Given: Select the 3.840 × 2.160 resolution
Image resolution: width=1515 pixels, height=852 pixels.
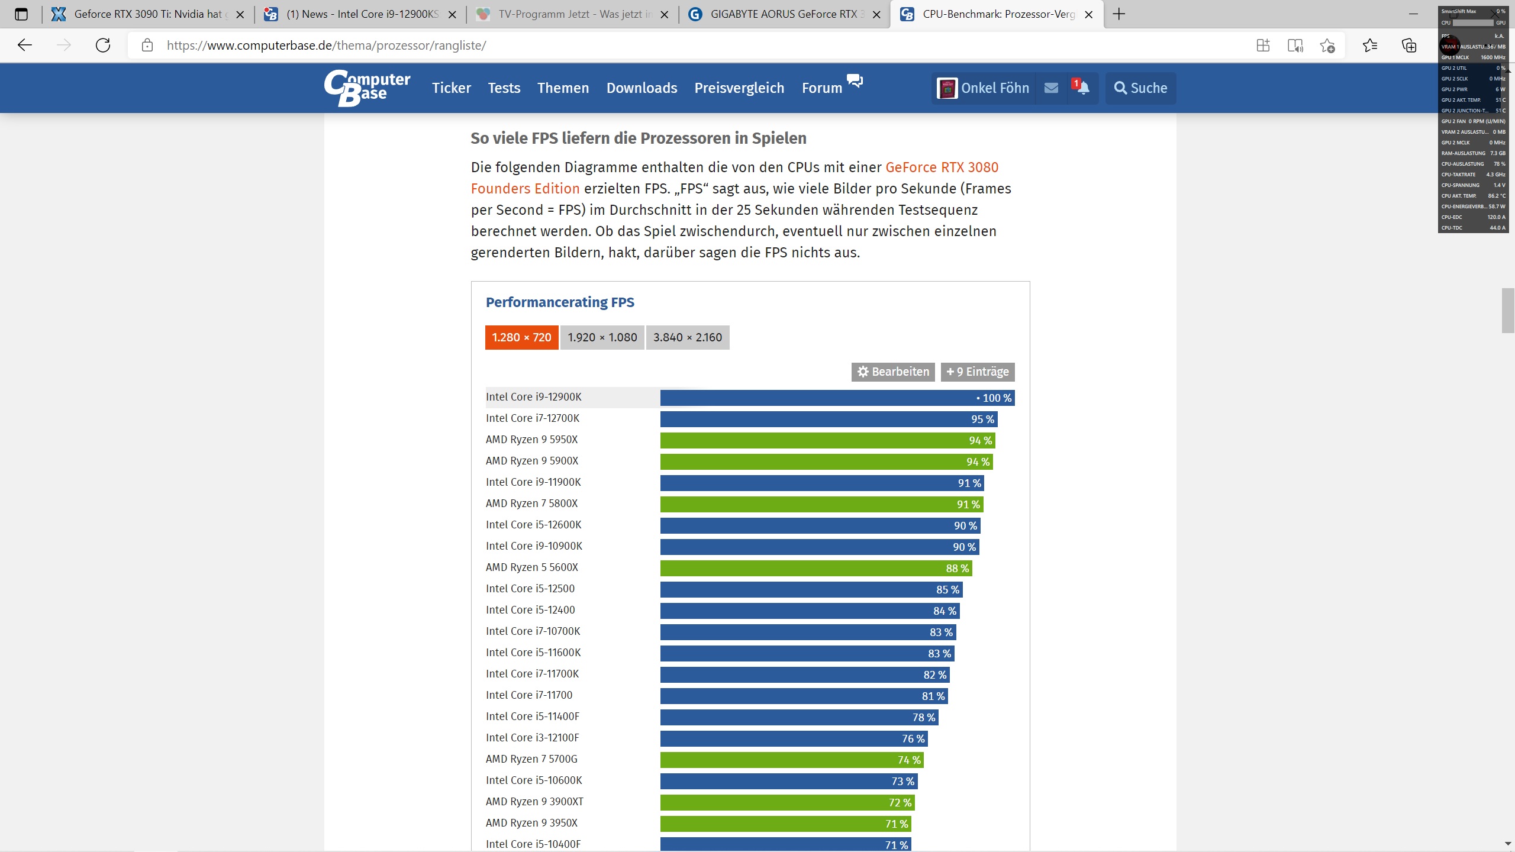Looking at the screenshot, I should click(x=687, y=337).
